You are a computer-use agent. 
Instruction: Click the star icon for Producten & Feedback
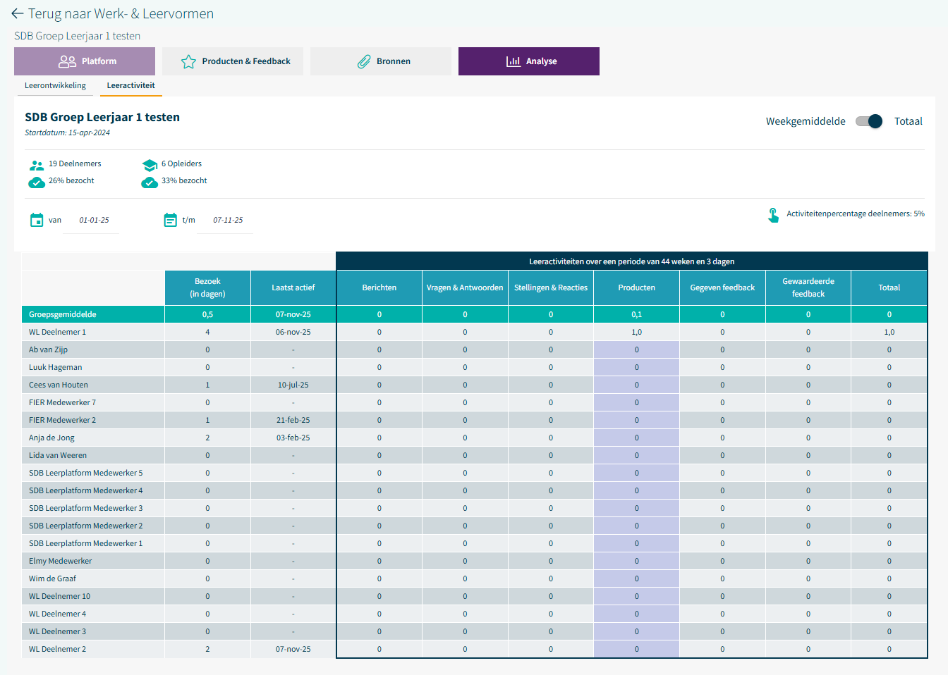coord(188,62)
